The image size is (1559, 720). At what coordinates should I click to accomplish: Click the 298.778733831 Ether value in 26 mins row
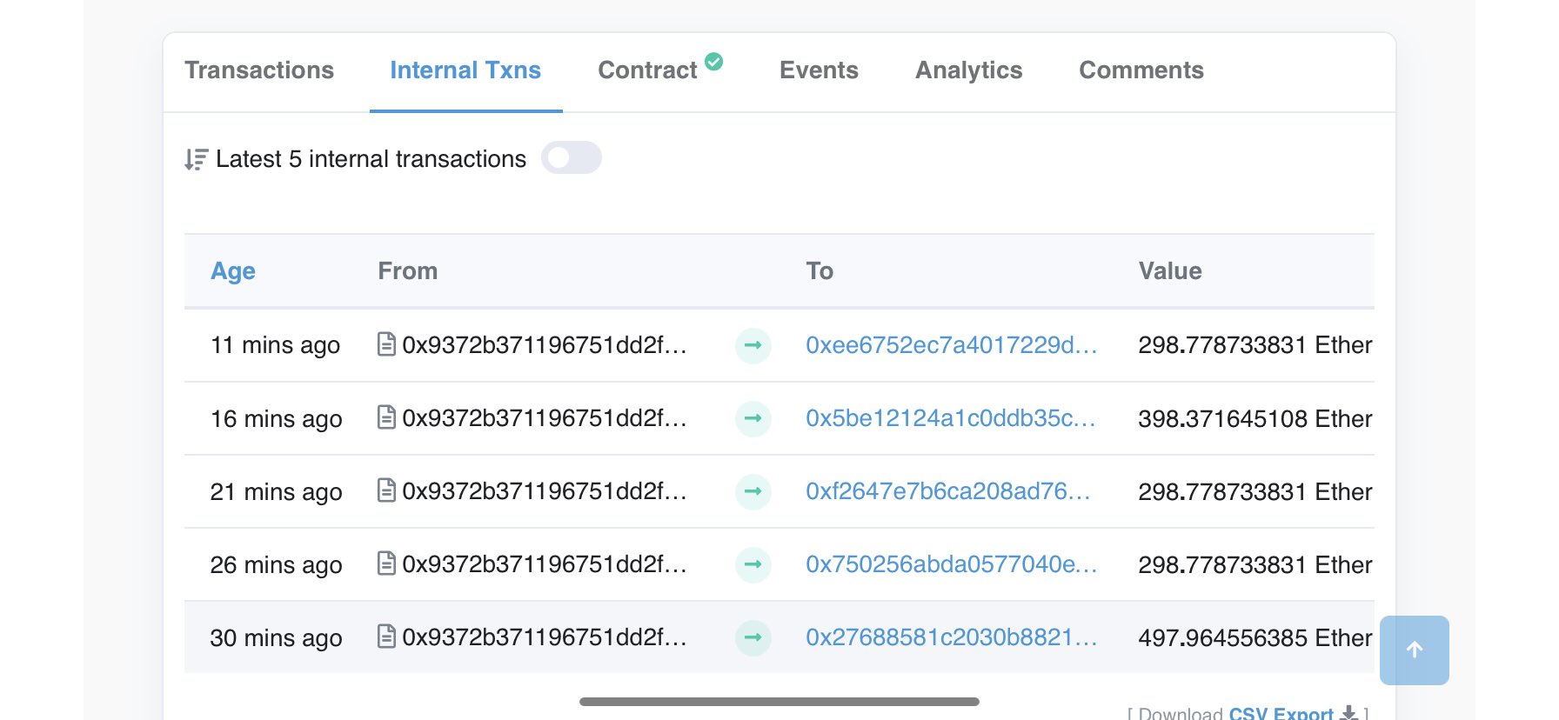click(x=1255, y=564)
